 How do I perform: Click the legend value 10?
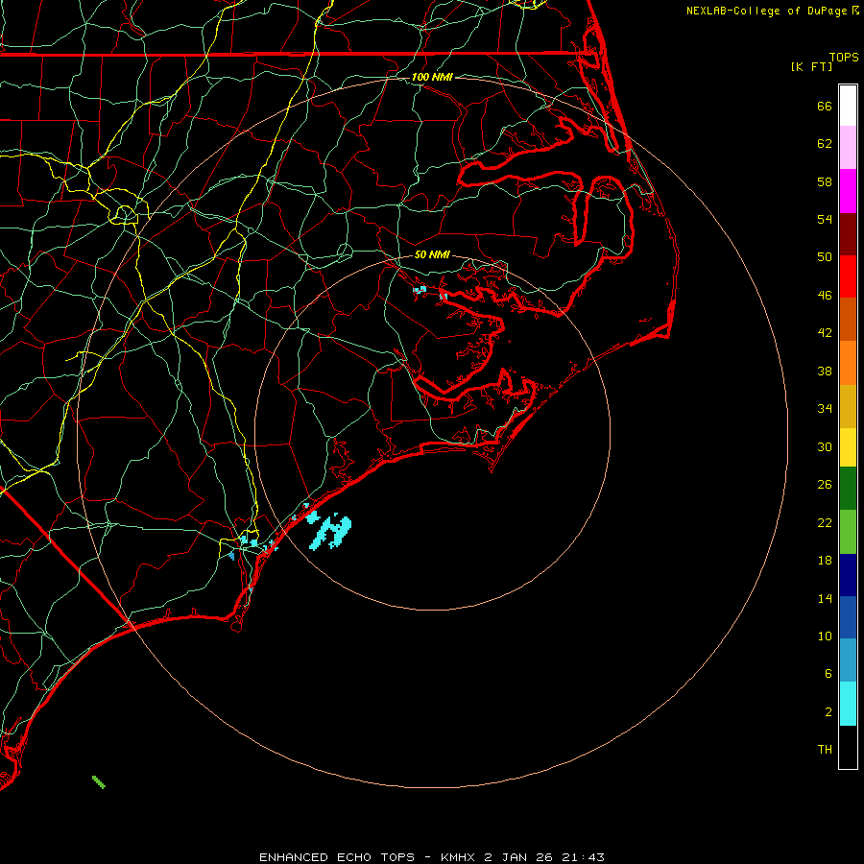825,636
